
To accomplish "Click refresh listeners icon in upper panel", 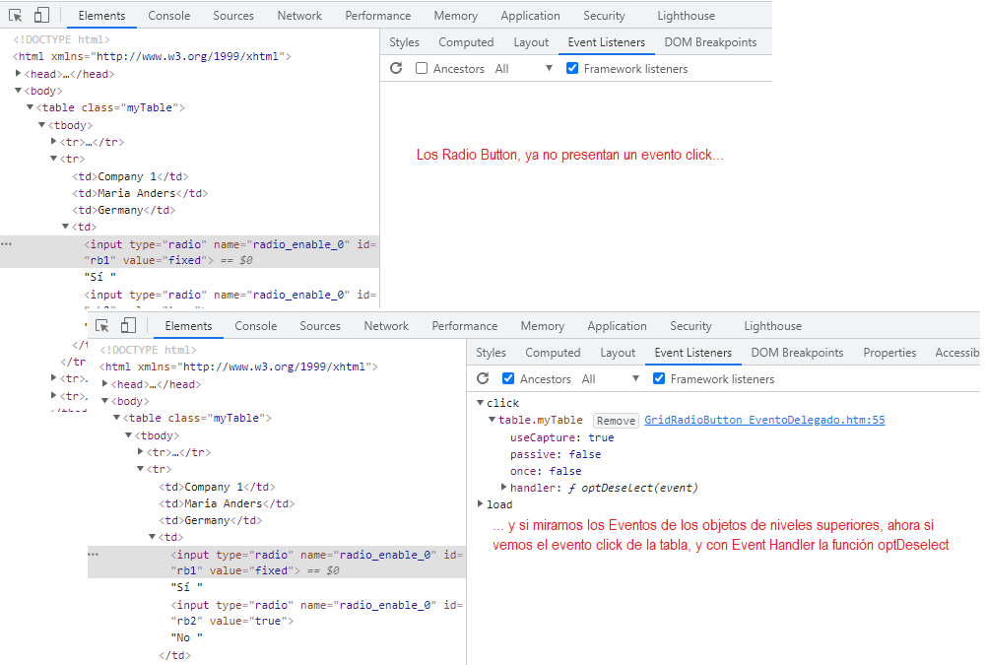I will click(396, 69).
